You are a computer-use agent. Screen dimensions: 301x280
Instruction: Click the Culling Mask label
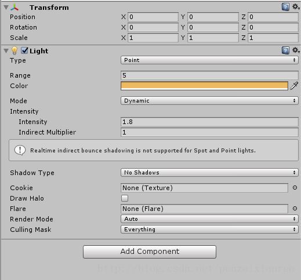31,230
